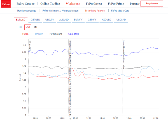The height and width of the screenshot is (120, 168).
Task: Go to Handelswerkzeuge submenu link
Action: coord(27,11)
